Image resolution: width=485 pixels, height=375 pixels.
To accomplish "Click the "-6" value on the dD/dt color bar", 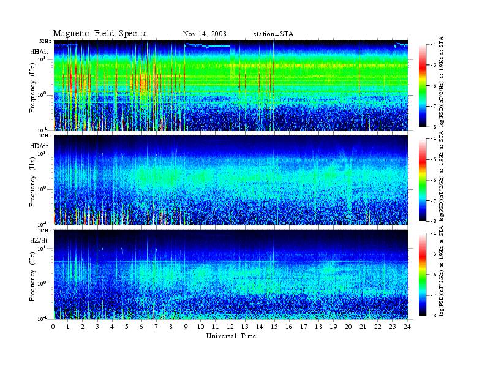I will click(x=434, y=180).
